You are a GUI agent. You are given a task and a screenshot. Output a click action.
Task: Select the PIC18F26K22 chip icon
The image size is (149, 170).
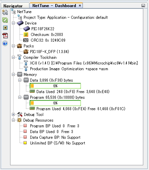pos(27,29)
